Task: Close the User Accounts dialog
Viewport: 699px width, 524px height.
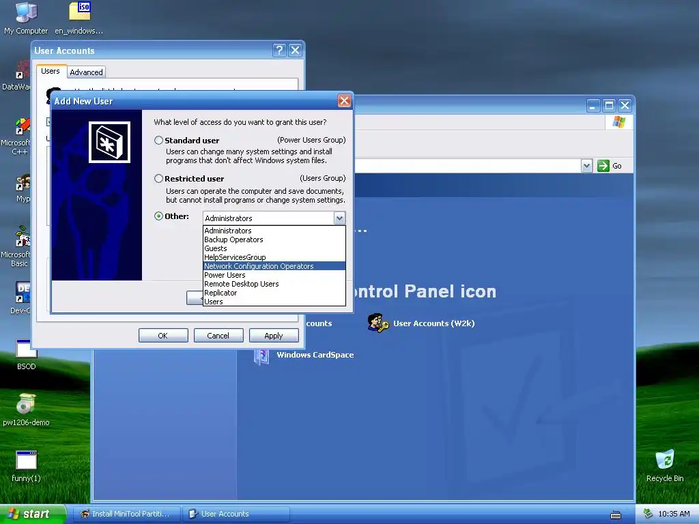Action: [295, 50]
